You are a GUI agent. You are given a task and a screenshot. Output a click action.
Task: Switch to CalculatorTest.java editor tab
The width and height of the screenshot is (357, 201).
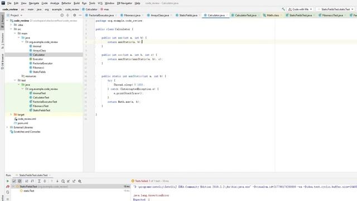pyautogui.click(x=245, y=15)
